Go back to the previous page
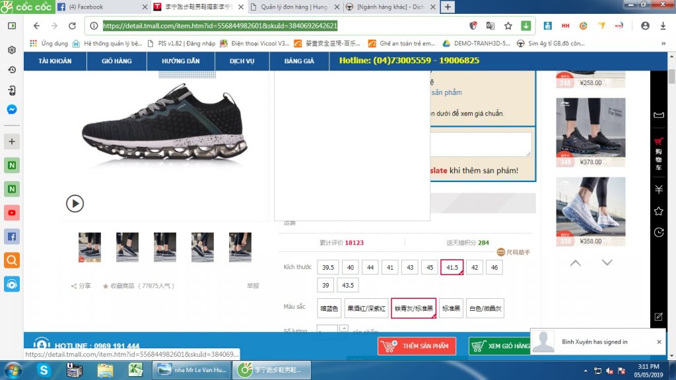This screenshot has height=380, width=676. coord(37,26)
